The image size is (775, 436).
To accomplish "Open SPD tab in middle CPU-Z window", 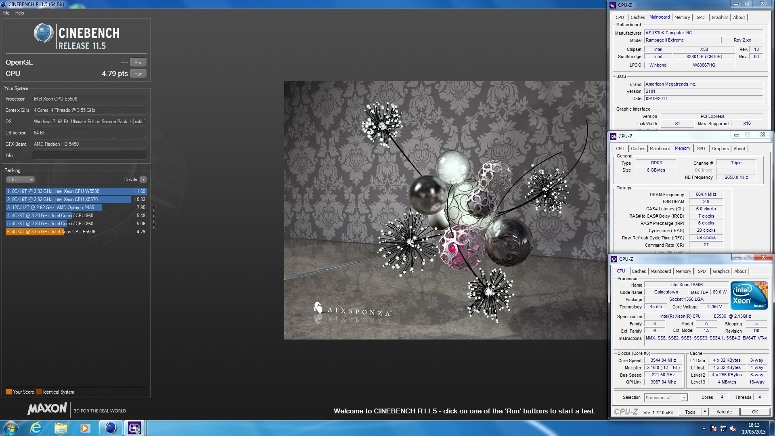I will point(701,149).
